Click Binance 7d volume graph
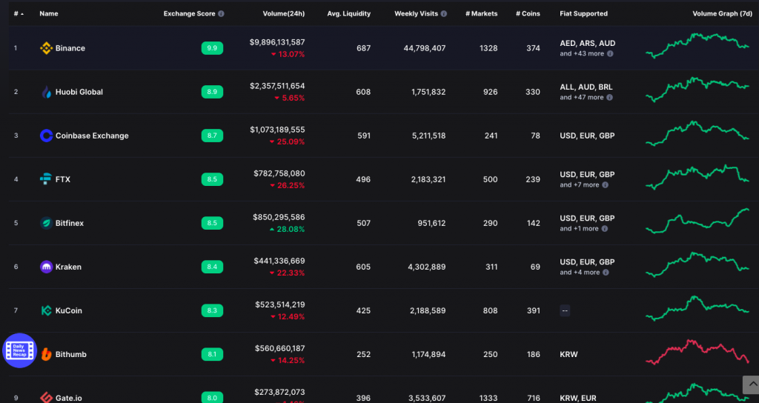This screenshot has height=403, width=759. pyautogui.click(x=697, y=46)
